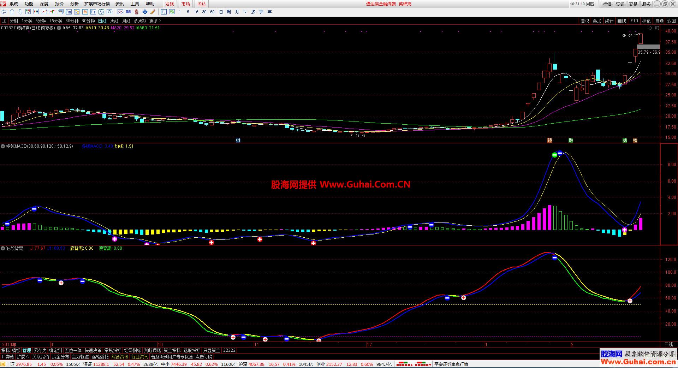The image size is (678, 368).
Task: Switch to the 问达 tab
Action: [x=202, y=4]
